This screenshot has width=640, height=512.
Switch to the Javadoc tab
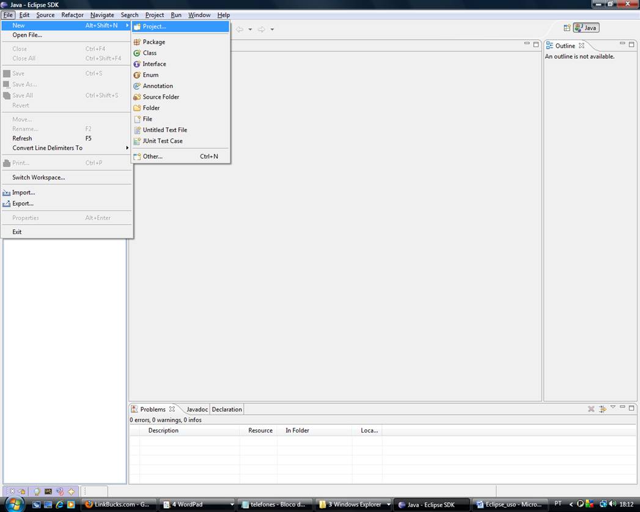click(197, 409)
